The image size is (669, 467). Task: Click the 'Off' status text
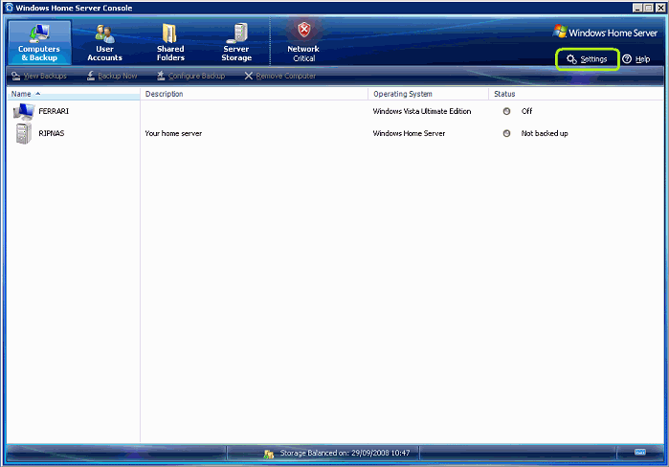click(526, 111)
